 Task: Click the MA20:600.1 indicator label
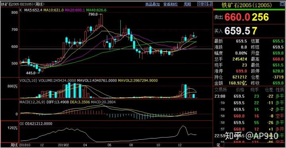click(75, 10)
